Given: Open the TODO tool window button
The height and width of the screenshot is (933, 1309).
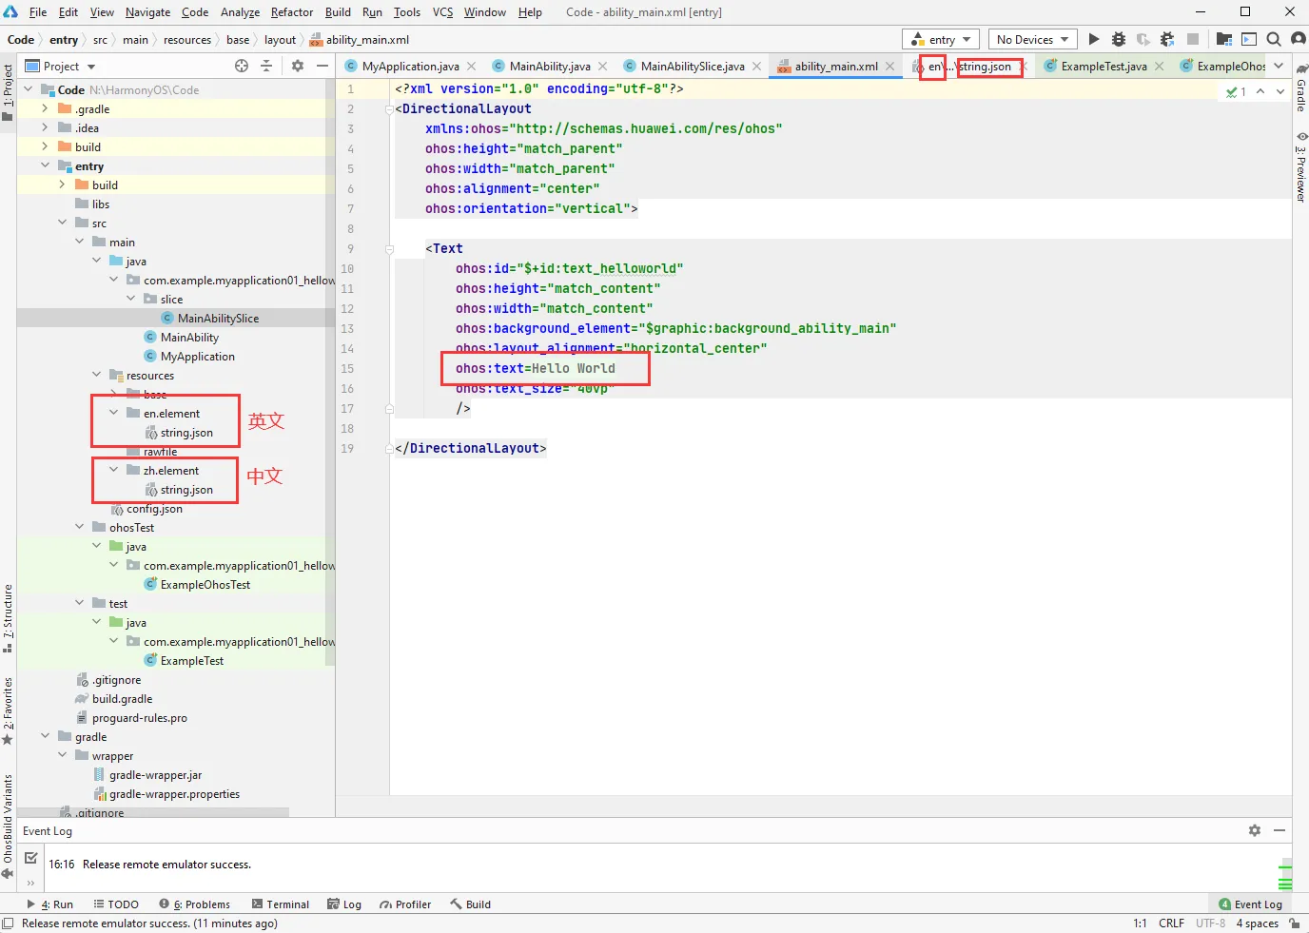Looking at the screenshot, I should coord(116,904).
